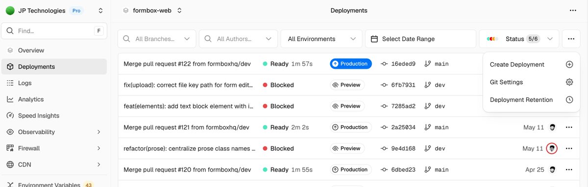
Task: Click the clock icon beside Deployment Retention
Action: (x=569, y=100)
